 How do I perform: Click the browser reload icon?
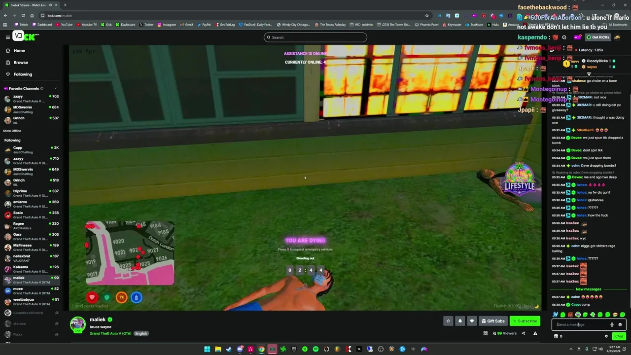[23, 15]
